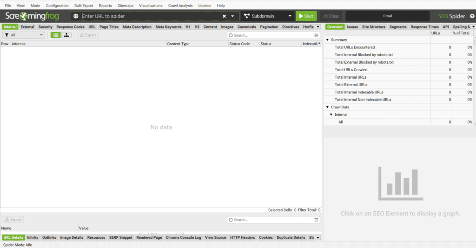Collapse the Crawl Data tree node
The height and width of the screenshot is (248, 476).
tap(327, 107)
